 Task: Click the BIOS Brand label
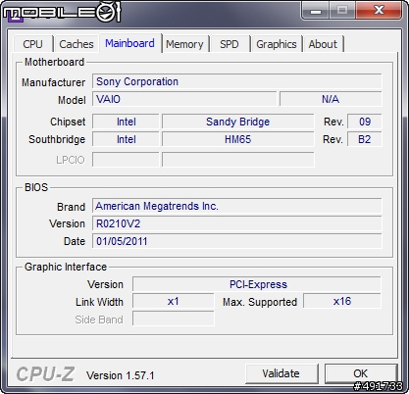(x=71, y=207)
